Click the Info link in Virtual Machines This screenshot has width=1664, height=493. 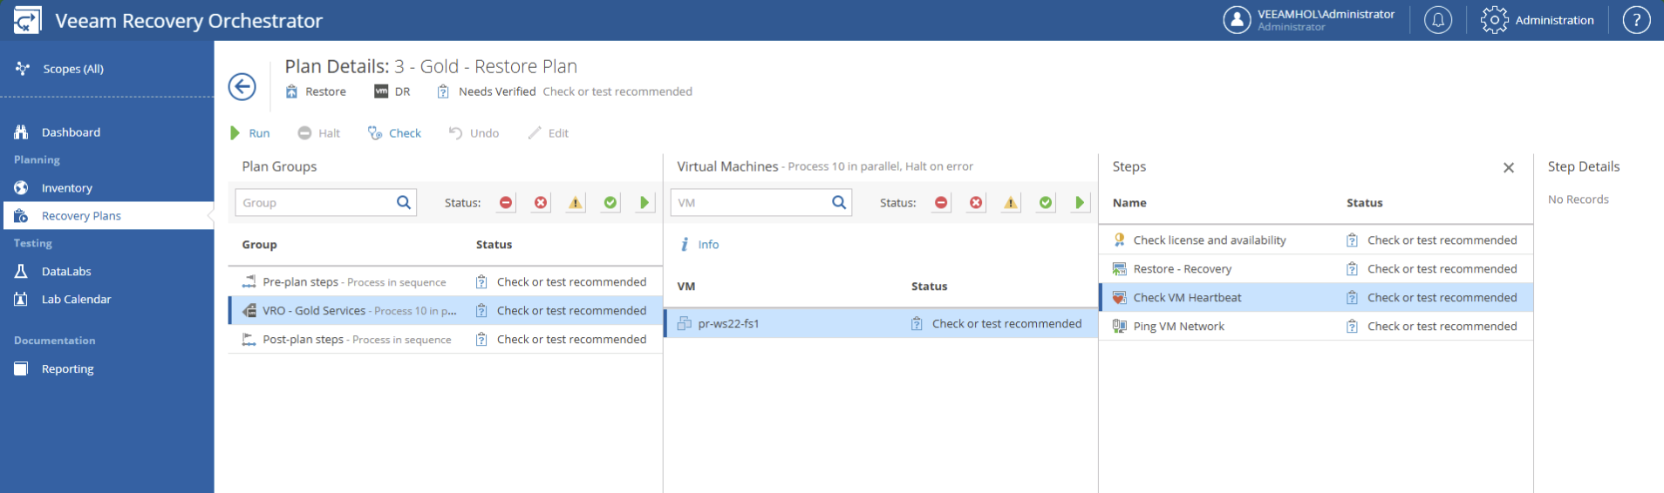click(699, 245)
